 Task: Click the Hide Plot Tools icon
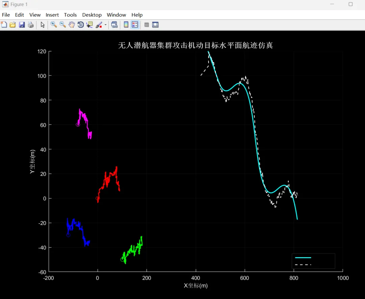click(147, 25)
